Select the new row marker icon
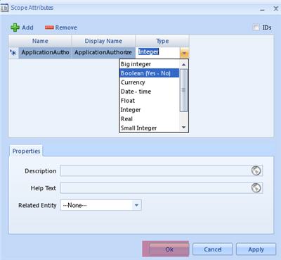Image resolution: width=281 pixels, height=260 pixels. 13,53
